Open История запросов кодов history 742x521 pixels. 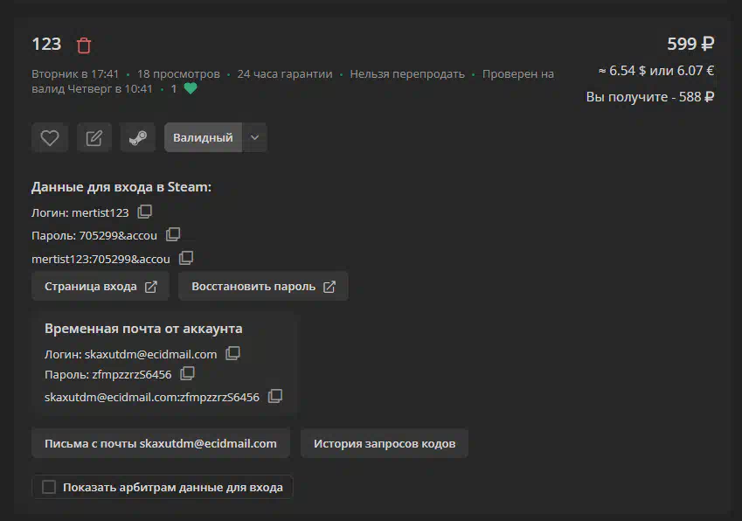(385, 443)
